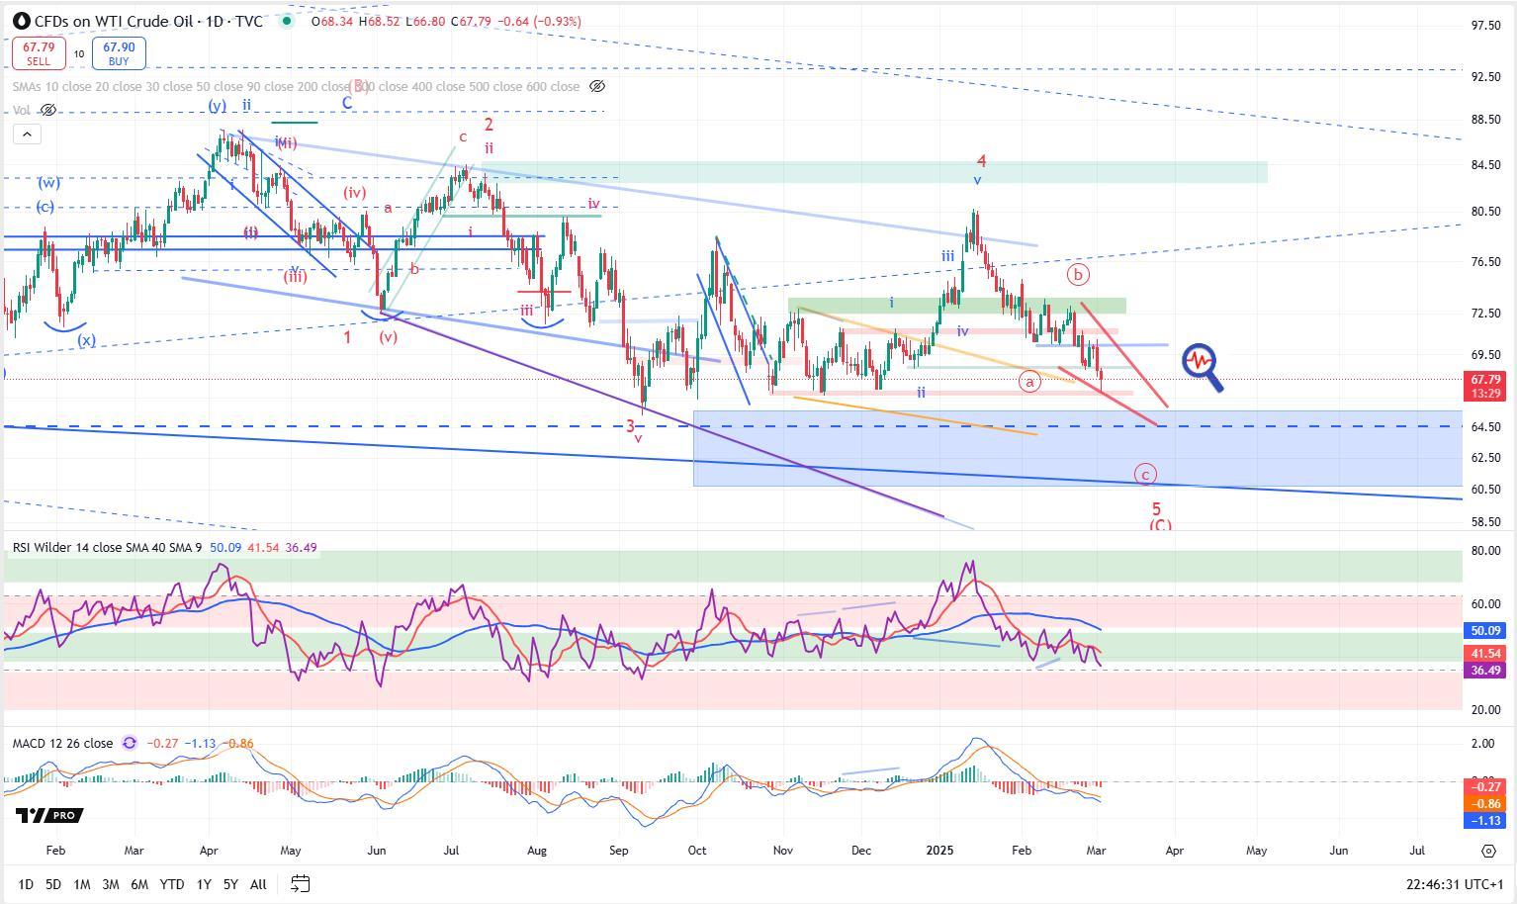Select the 6M time range

point(139,884)
